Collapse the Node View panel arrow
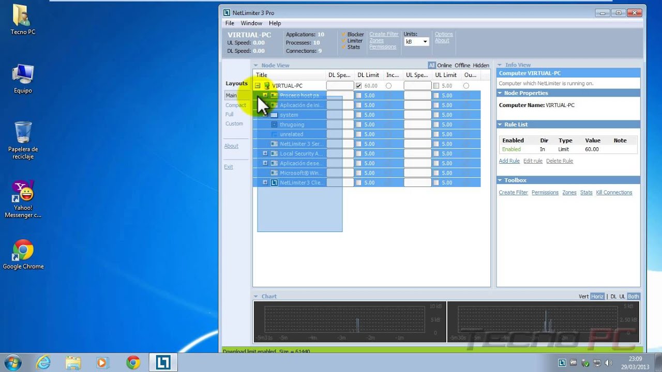This screenshot has width=662, height=372. 256,66
